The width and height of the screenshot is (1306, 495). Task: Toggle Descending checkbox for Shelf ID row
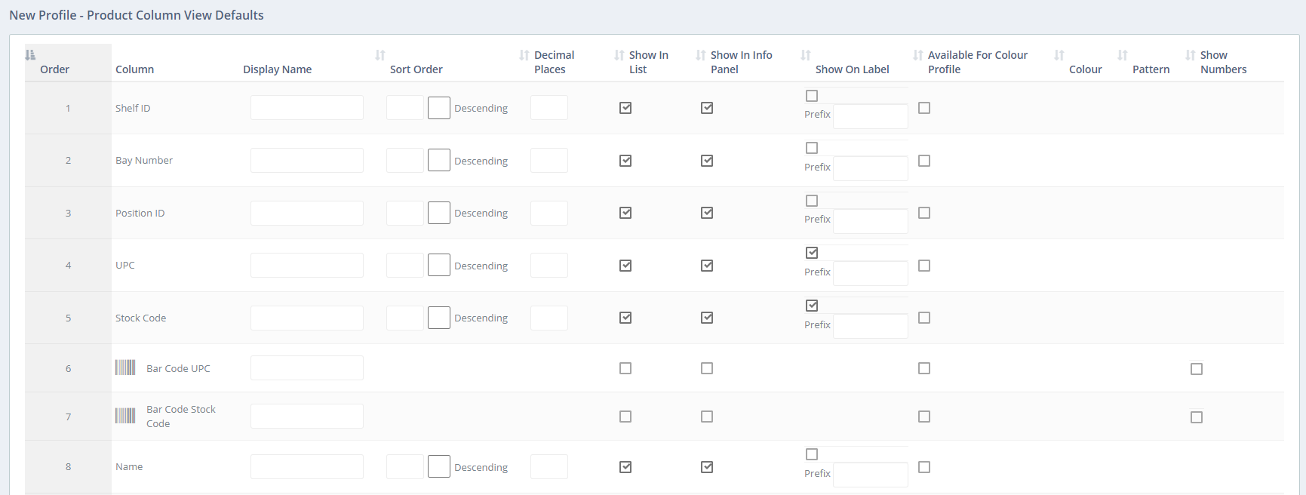(x=439, y=108)
